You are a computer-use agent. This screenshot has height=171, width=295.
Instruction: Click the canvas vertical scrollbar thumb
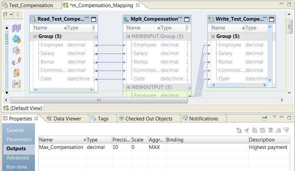289,27
